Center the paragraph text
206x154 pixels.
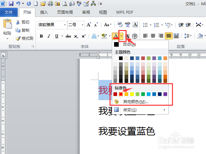coord(153,36)
